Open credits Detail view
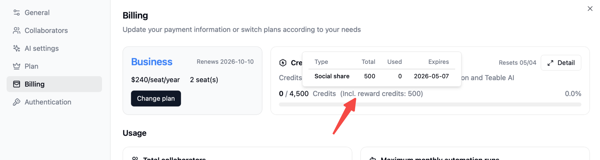This screenshot has height=160, width=600. click(561, 63)
